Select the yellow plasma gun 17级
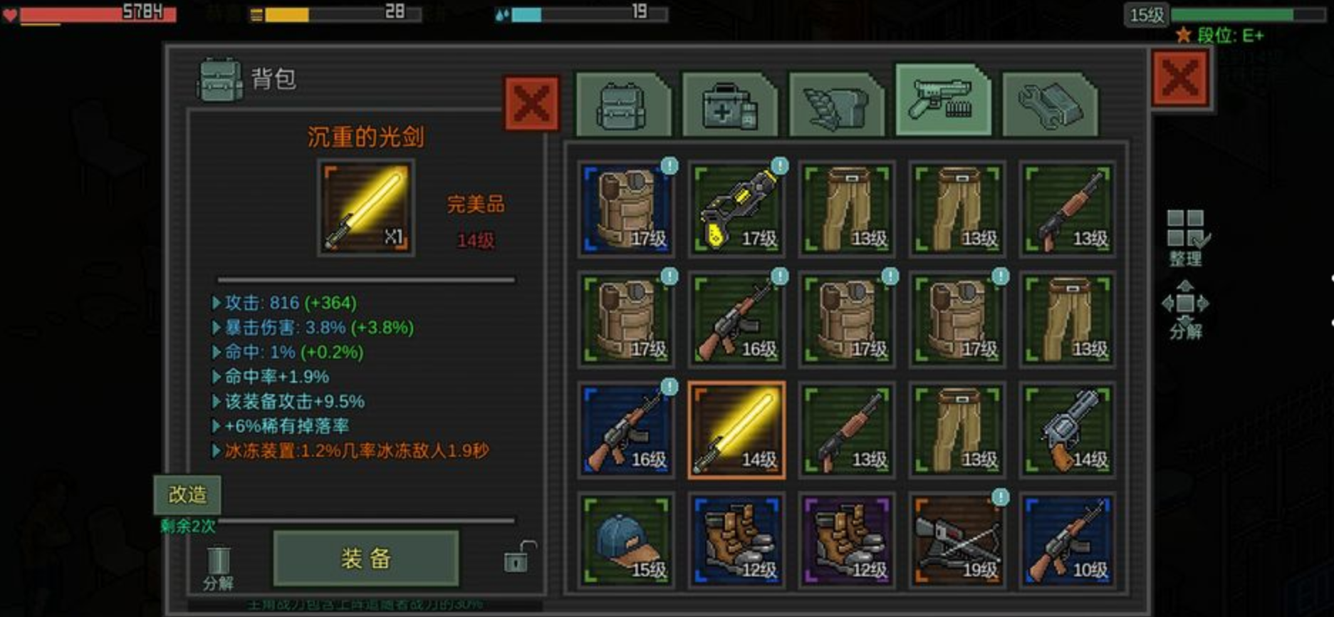This screenshot has width=1334, height=617. (736, 208)
